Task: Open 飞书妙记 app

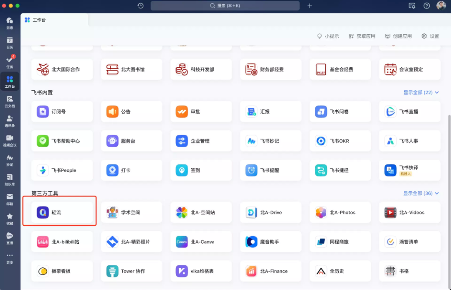Action: point(271,141)
